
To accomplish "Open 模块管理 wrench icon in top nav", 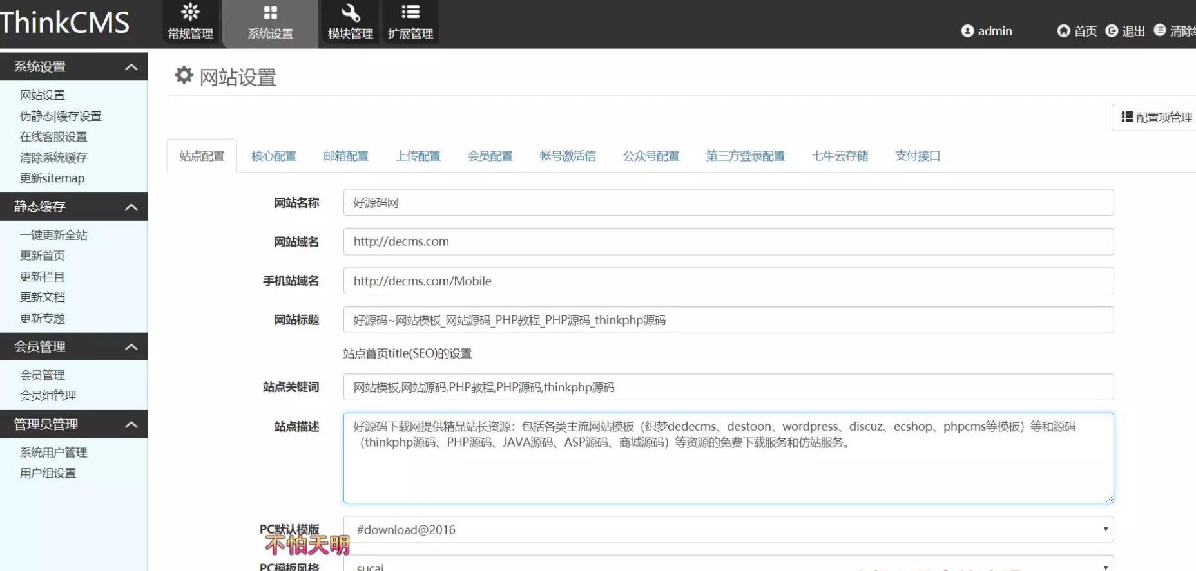I will coord(351,12).
